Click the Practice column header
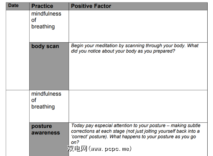 point(42,6)
